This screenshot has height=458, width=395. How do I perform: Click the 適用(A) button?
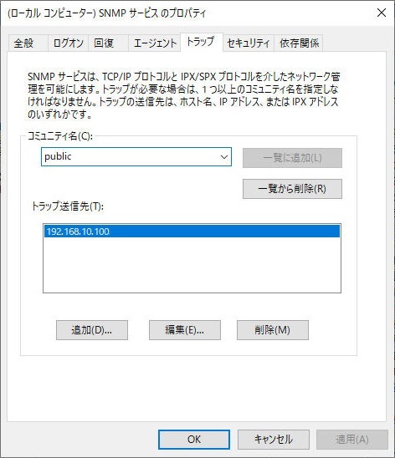tap(352, 440)
